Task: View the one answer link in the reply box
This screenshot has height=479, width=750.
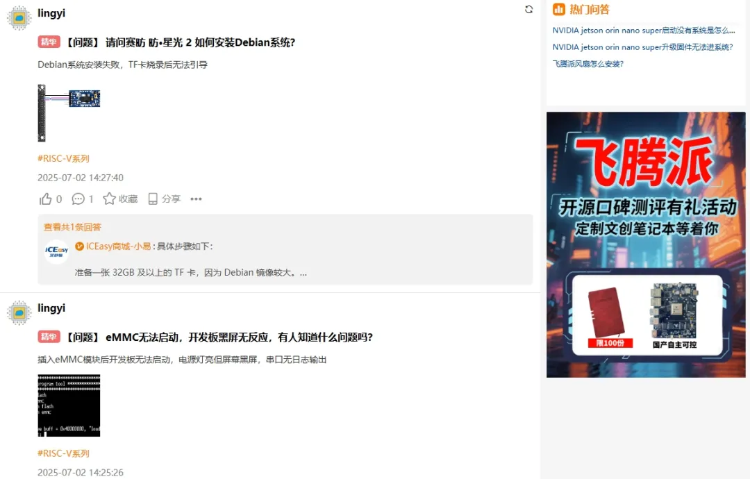Action: pos(72,227)
